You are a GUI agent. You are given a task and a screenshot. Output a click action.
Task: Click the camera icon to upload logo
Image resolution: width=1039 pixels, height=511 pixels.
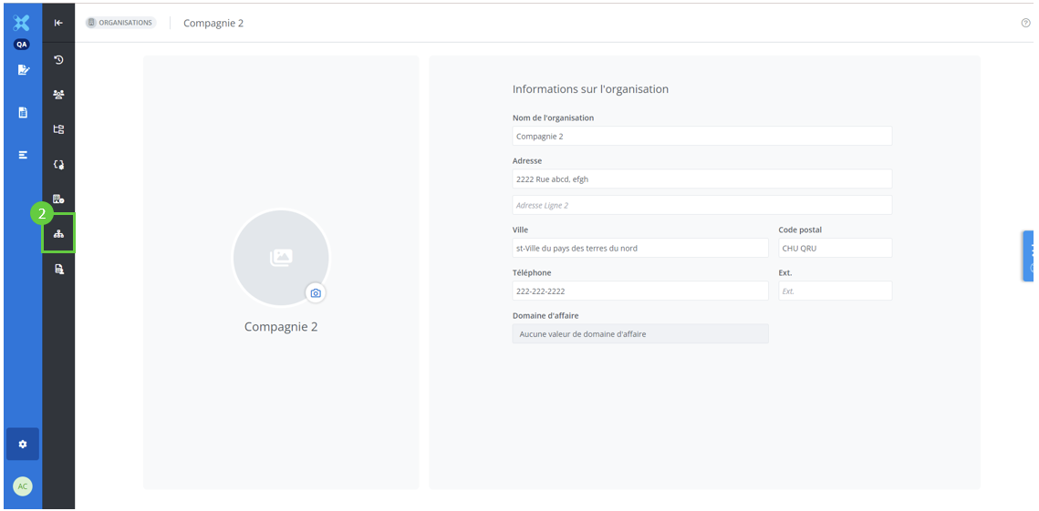(316, 293)
